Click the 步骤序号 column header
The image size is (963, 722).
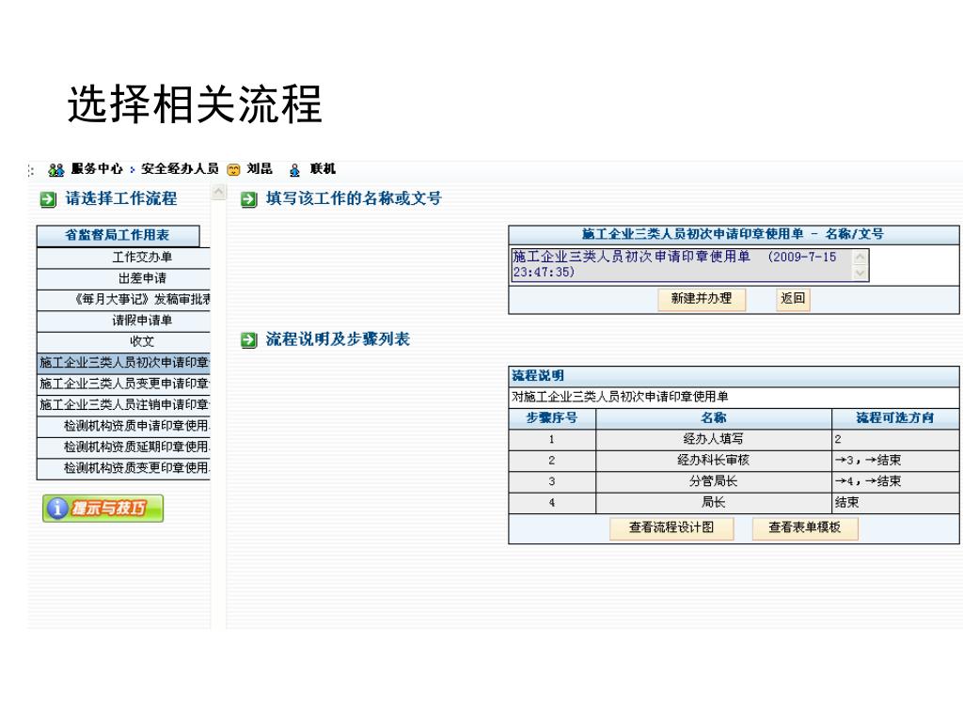point(552,418)
